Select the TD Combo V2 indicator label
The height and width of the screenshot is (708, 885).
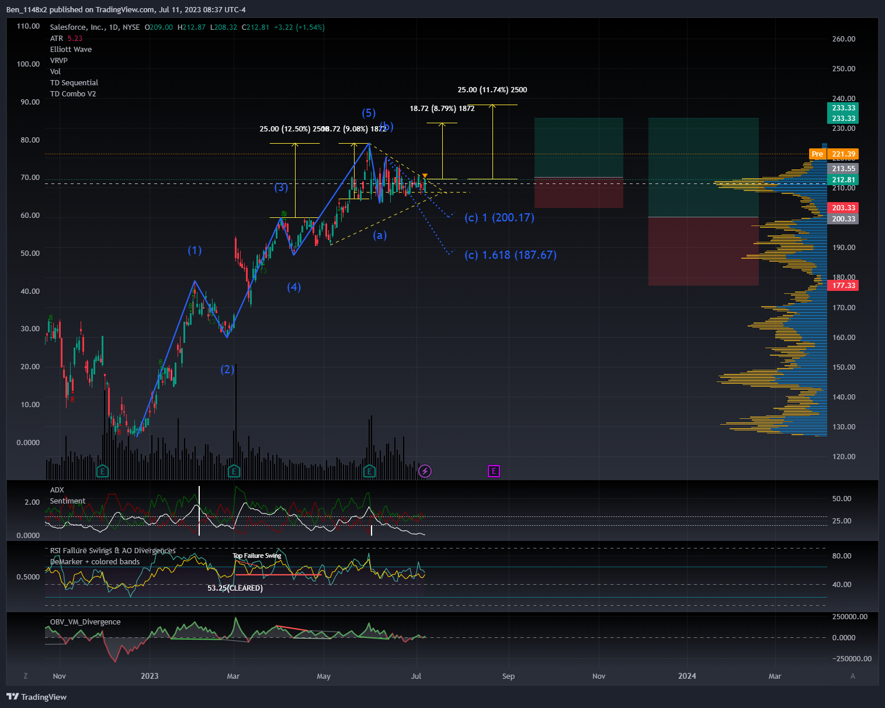[x=73, y=93]
